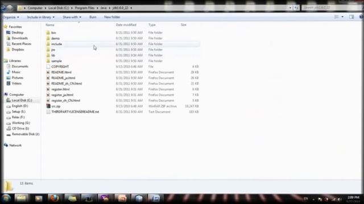This screenshot has width=364, height=204.
Task: Click the COPYRIGHT file icon
Action: (48, 67)
